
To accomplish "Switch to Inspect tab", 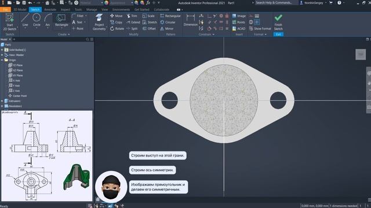I will pos(66,10).
